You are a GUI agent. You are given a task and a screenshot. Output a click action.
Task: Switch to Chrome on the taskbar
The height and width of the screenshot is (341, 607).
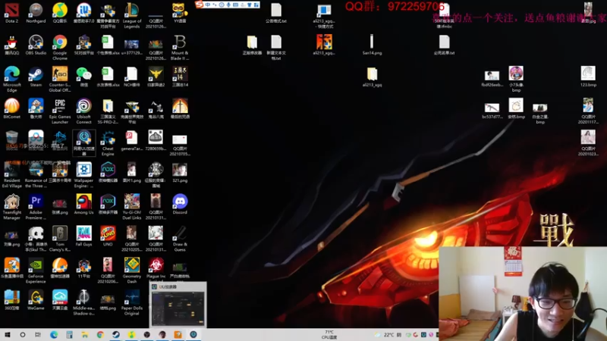[100, 335]
